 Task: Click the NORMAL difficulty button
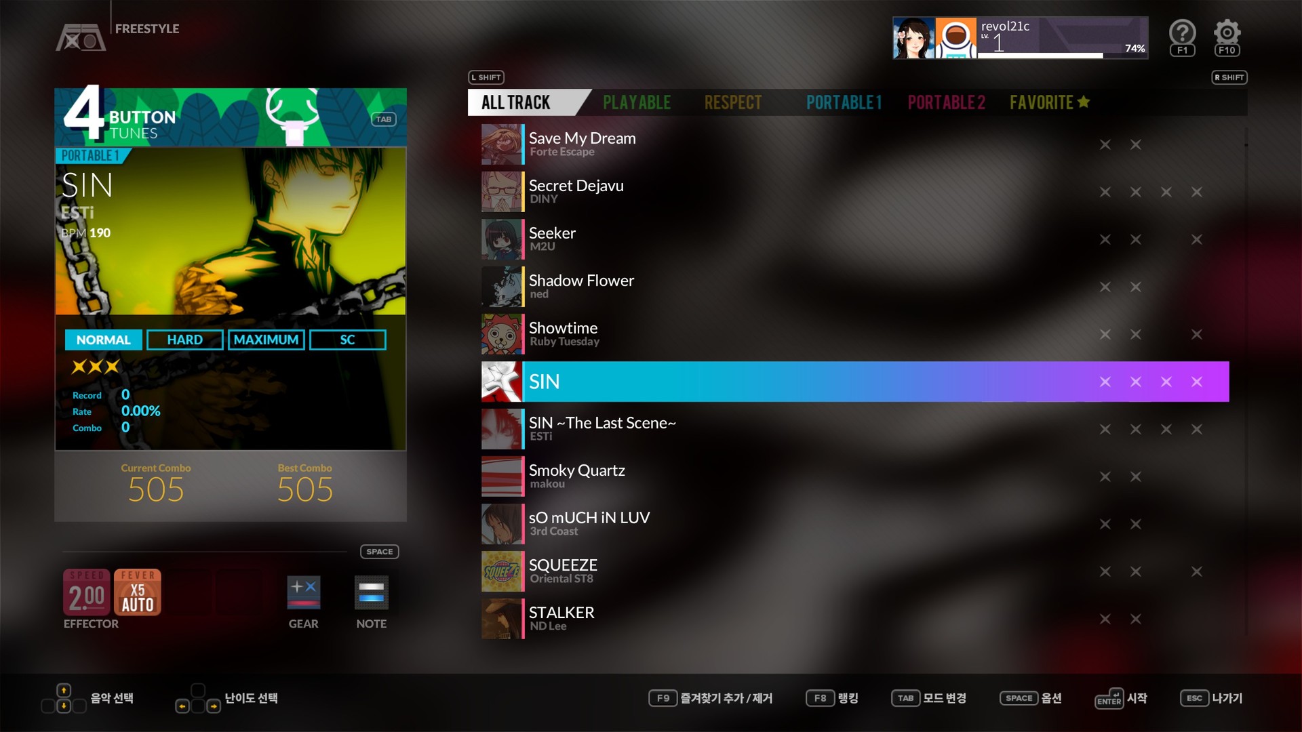coord(104,339)
